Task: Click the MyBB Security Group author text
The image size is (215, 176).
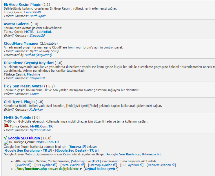Action: [x=44, y=51]
